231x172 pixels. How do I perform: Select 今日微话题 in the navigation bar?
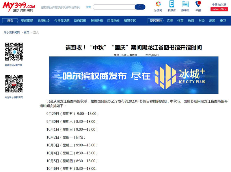click(62, 21)
